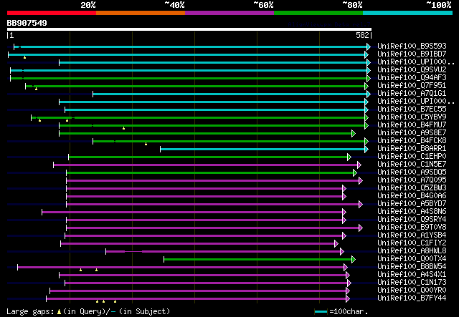Open hit UniRef100_B9S593
459x317 pixels.
412,47
